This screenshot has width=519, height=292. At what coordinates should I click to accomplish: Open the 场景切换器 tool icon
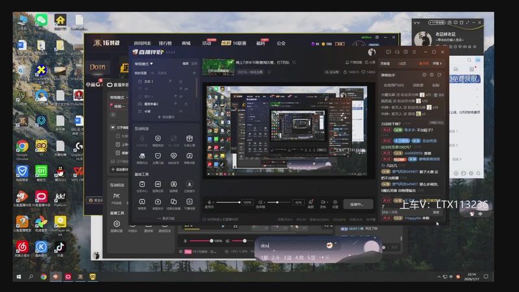coord(173,202)
